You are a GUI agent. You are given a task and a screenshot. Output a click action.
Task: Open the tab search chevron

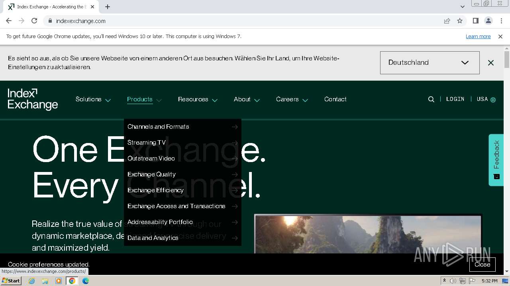[x=462, y=7]
